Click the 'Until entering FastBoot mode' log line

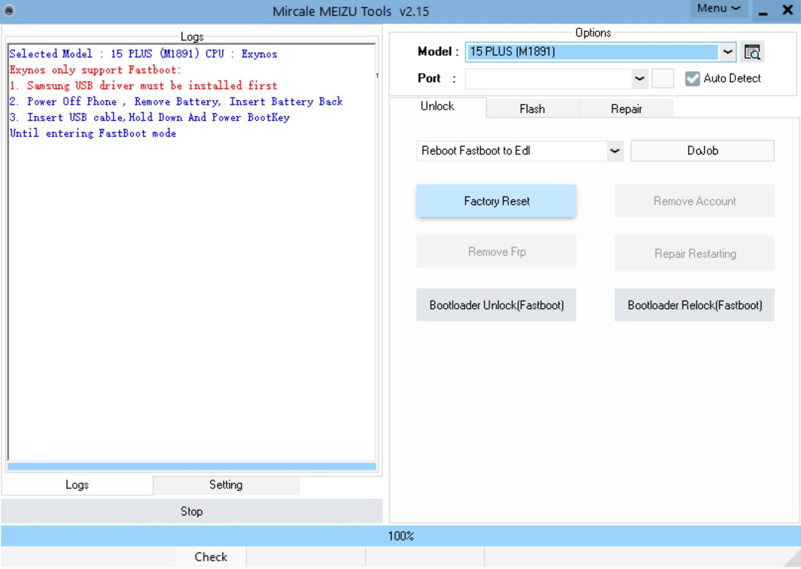pos(93,133)
